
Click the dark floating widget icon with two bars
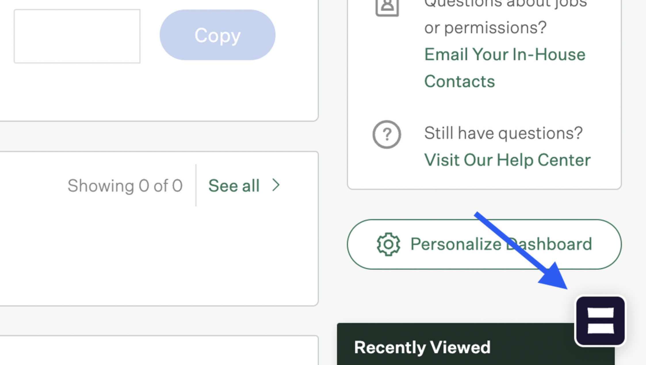point(600,321)
